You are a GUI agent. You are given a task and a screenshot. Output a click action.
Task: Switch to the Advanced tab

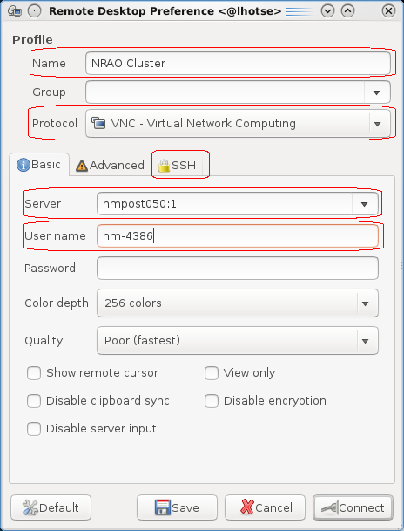click(111, 166)
